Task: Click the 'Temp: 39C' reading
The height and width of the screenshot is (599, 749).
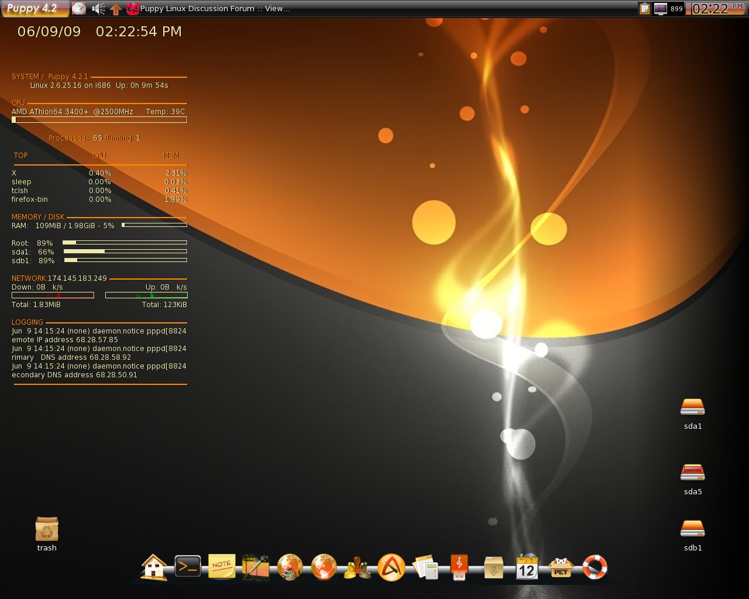Action: (166, 112)
